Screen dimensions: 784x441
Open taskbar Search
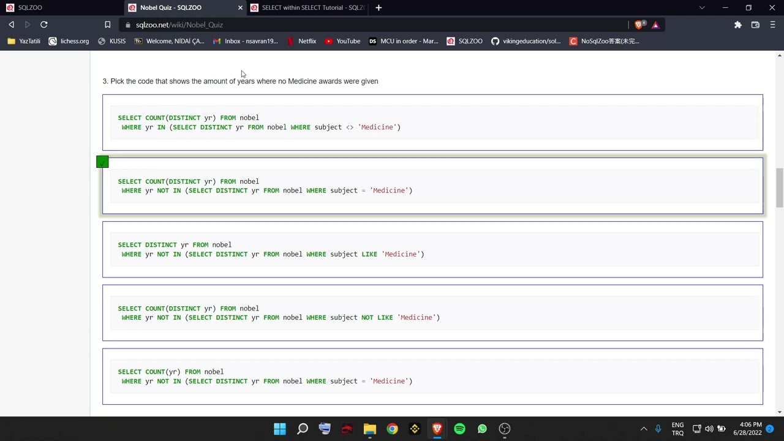click(303, 429)
